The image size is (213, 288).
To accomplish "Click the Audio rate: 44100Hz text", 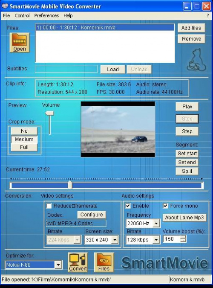I will coord(159,92).
